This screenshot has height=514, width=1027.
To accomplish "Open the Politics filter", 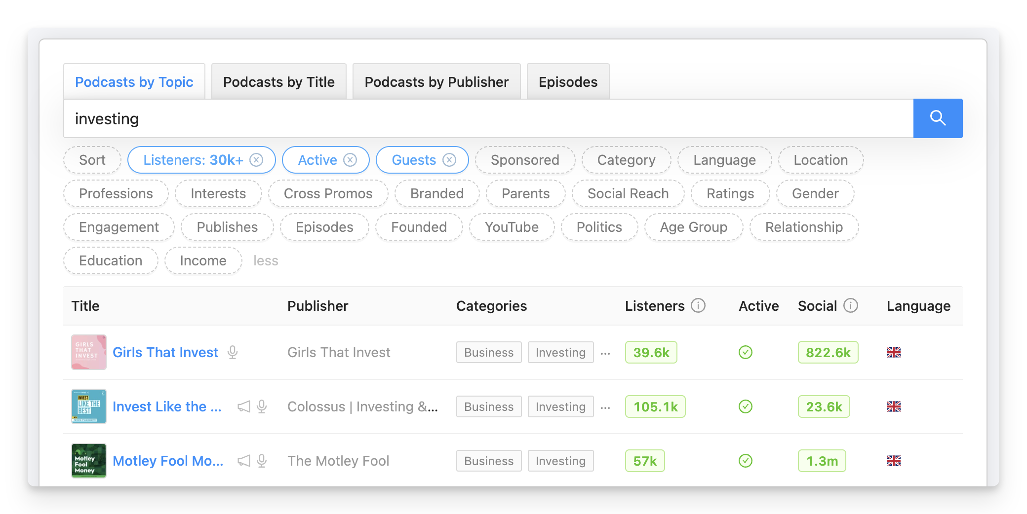I will tap(599, 227).
